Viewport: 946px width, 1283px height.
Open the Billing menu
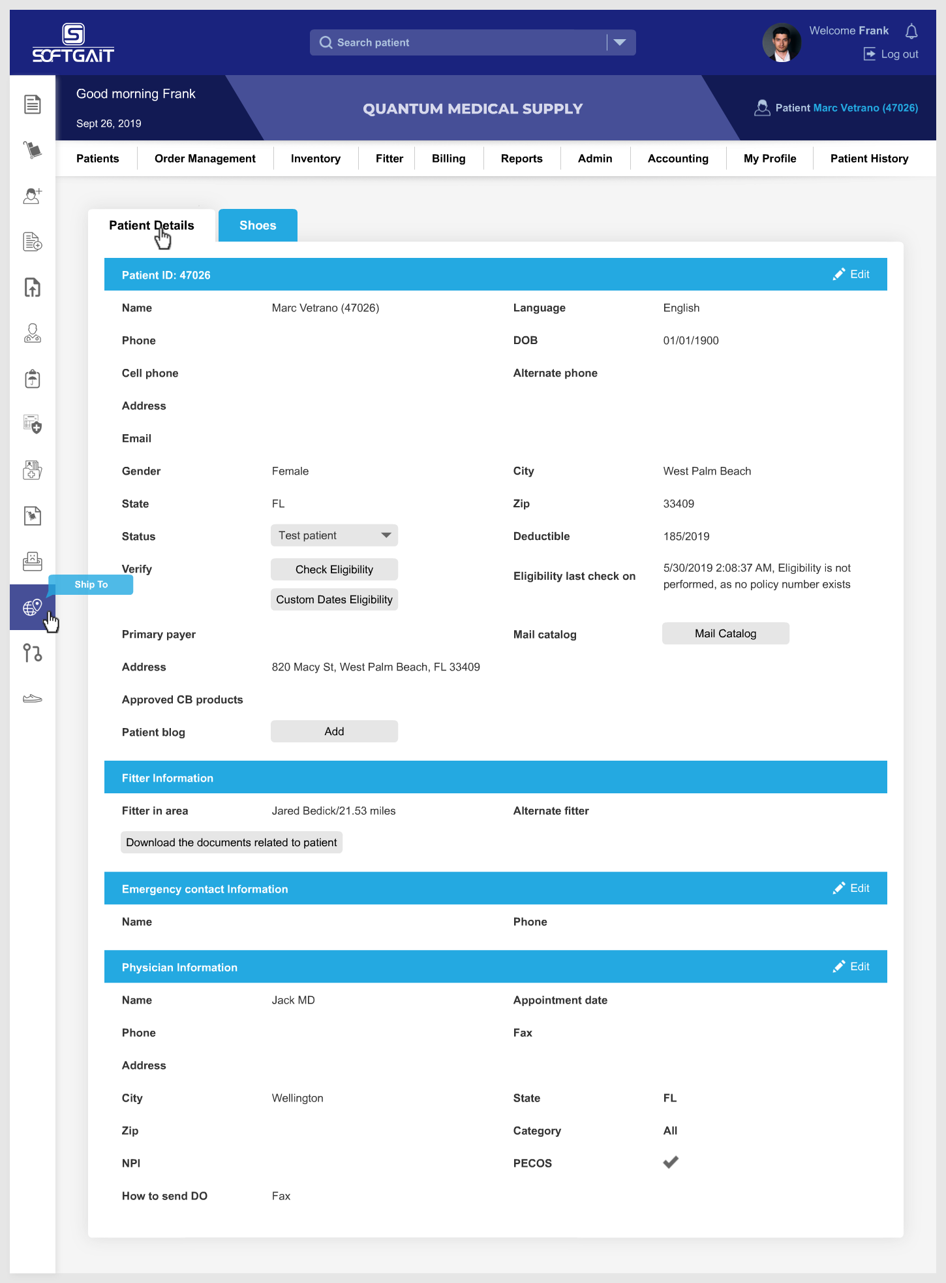(448, 159)
